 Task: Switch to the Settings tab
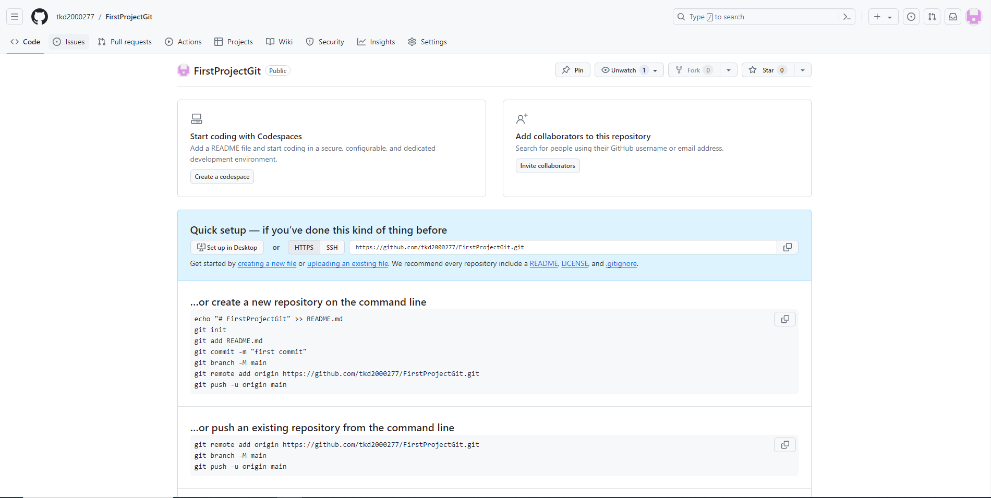click(x=427, y=42)
